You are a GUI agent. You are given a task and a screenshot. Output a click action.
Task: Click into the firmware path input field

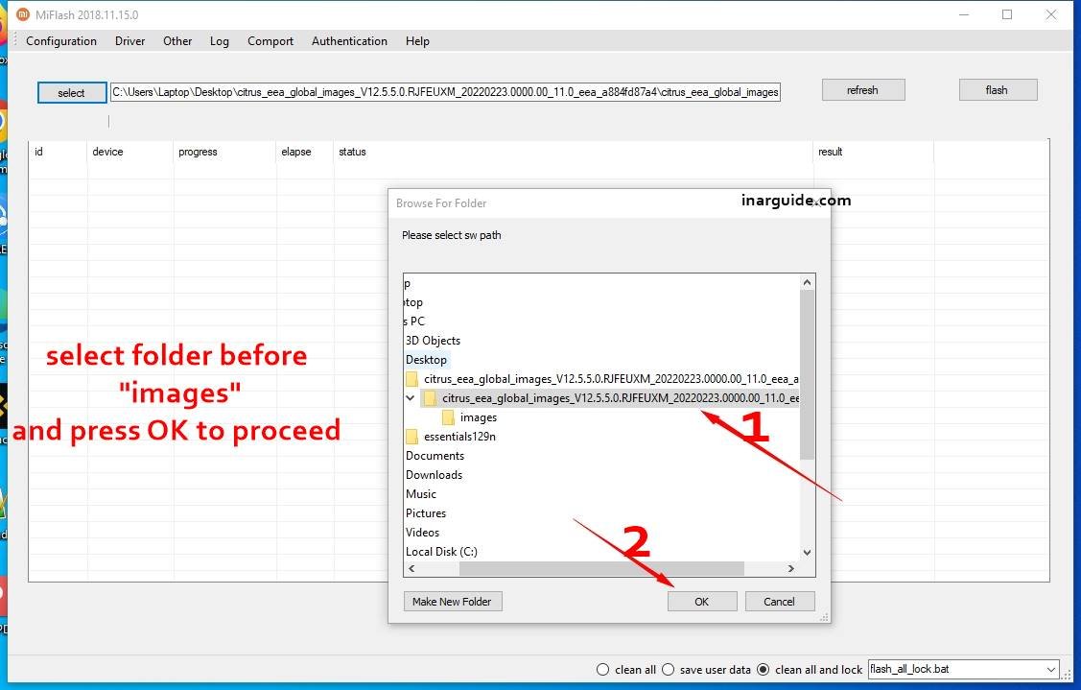tap(445, 92)
